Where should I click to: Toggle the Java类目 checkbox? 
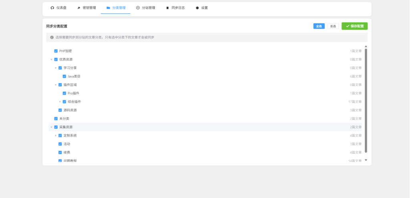pyautogui.click(x=64, y=76)
